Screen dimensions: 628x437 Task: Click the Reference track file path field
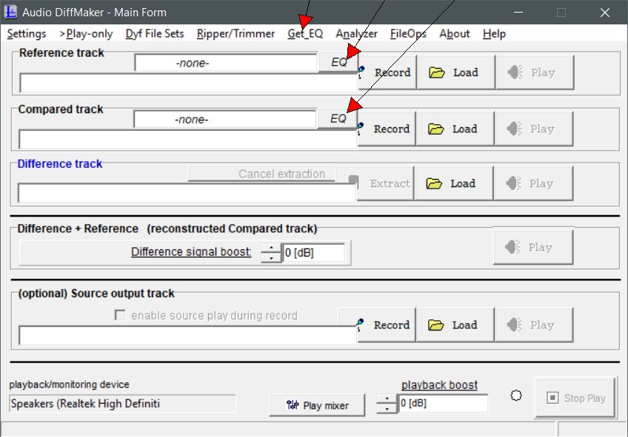[189, 83]
